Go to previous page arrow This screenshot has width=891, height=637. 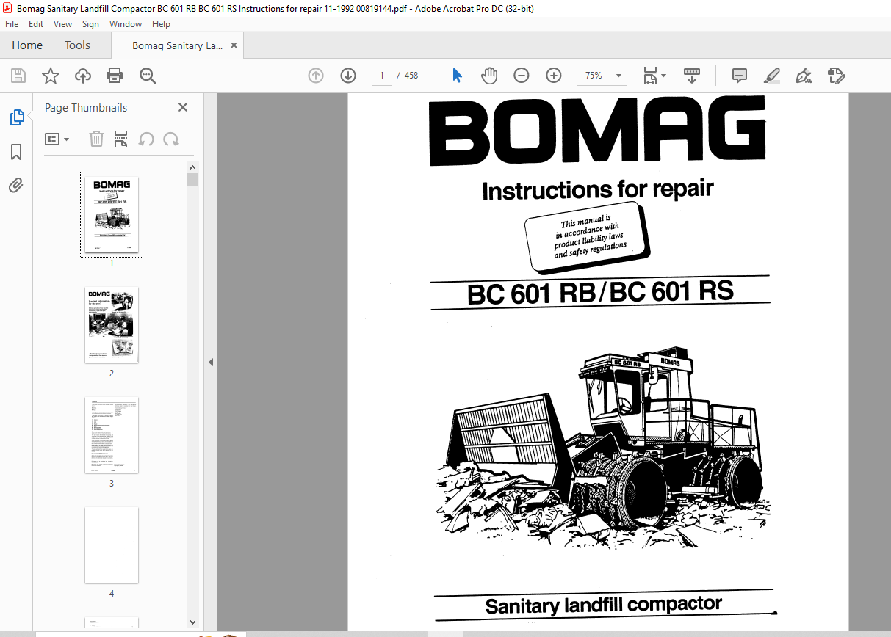[x=316, y=76]
